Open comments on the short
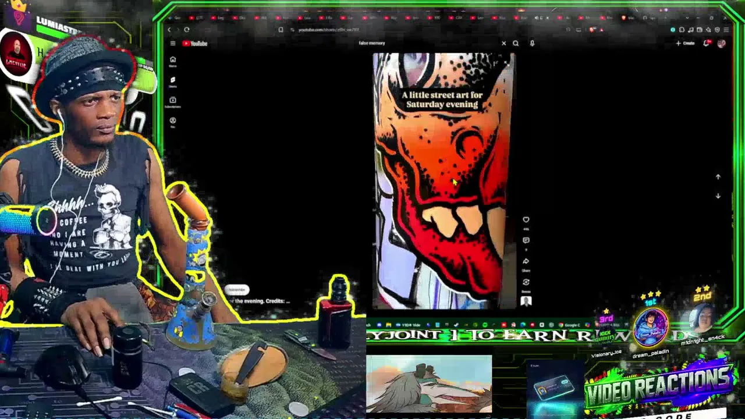Viewport: 745px width, 419px height. tap(526, 240)
